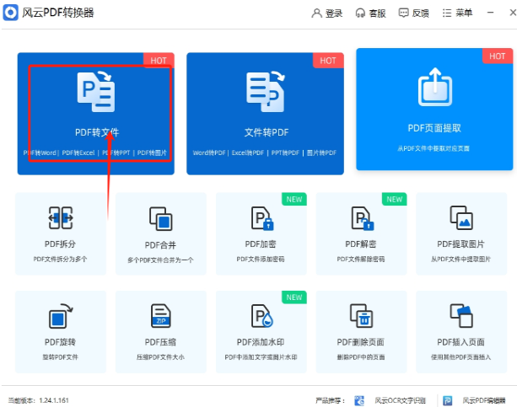Screen dimensions: 517x407
Task: Select the 文件转PDF title text
Action: coord(267,132)
